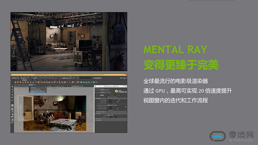
Task: Open Indirect Diffuse GI Mode dropdown
Action: [112, 105]
